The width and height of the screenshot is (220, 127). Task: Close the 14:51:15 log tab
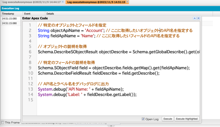click(x=127, y=2)
